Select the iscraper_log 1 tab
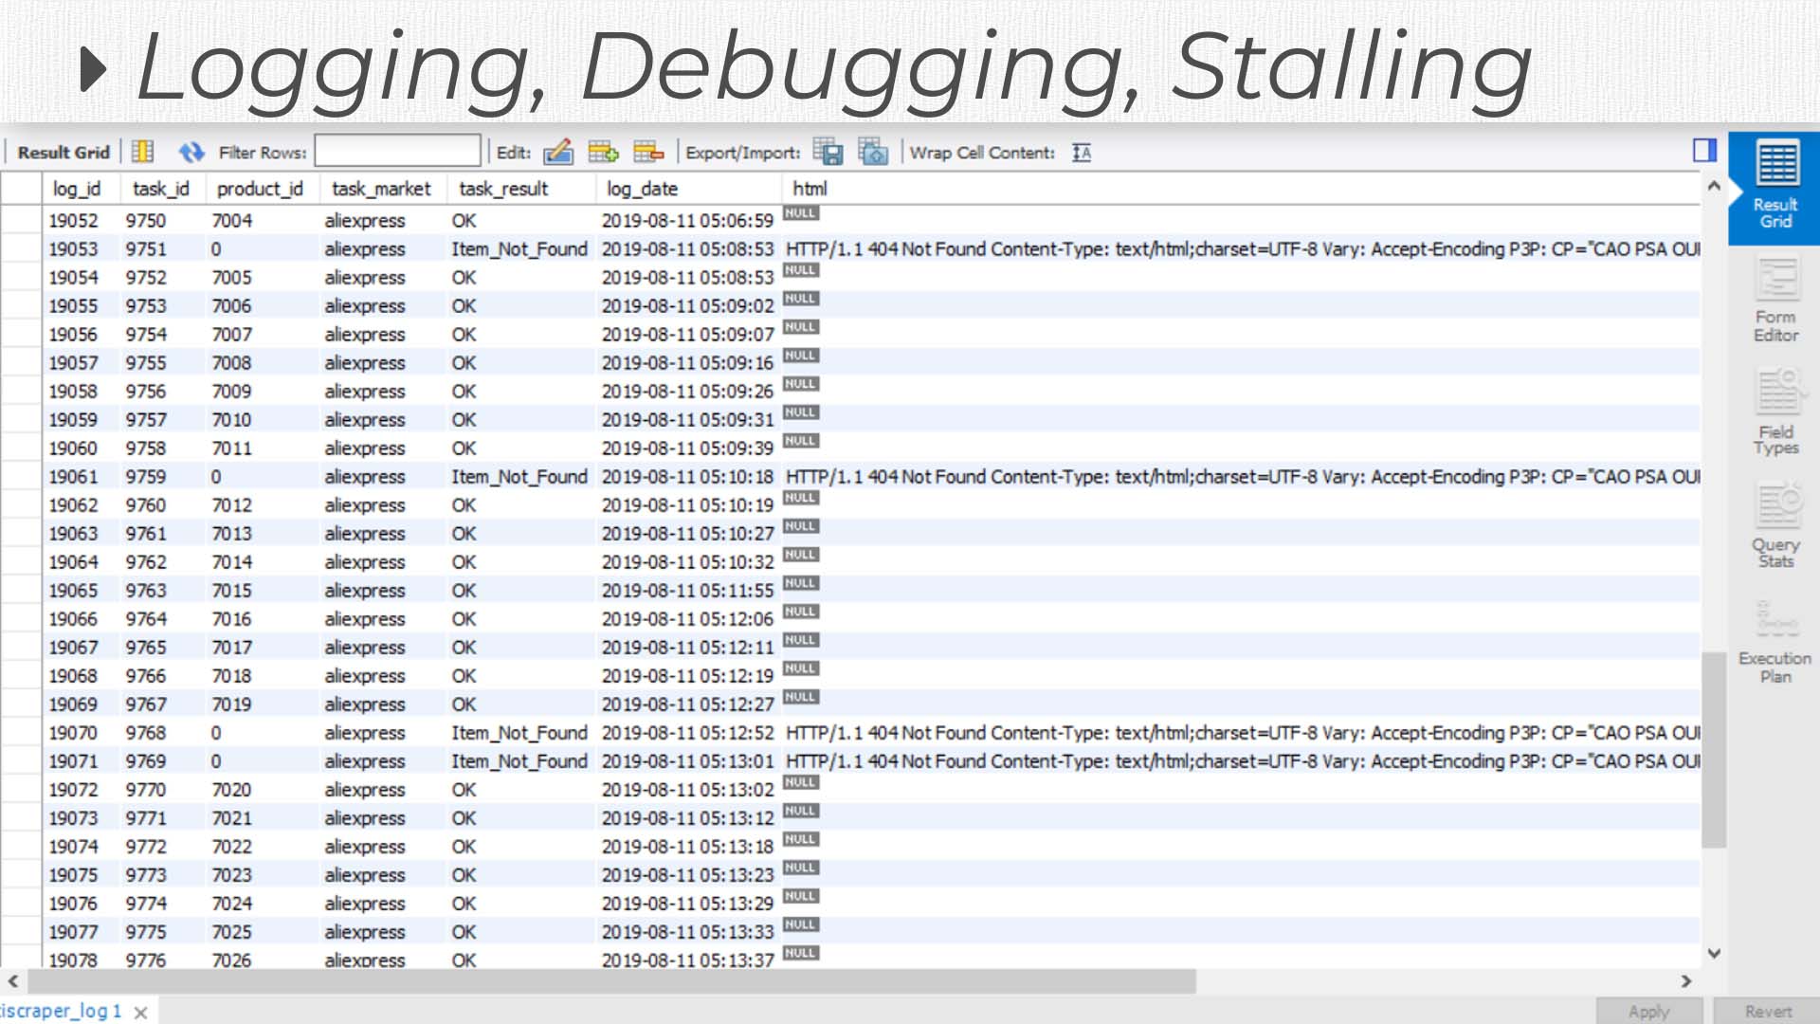The image size is (1820, 1024). click(x=62, y=1010)
